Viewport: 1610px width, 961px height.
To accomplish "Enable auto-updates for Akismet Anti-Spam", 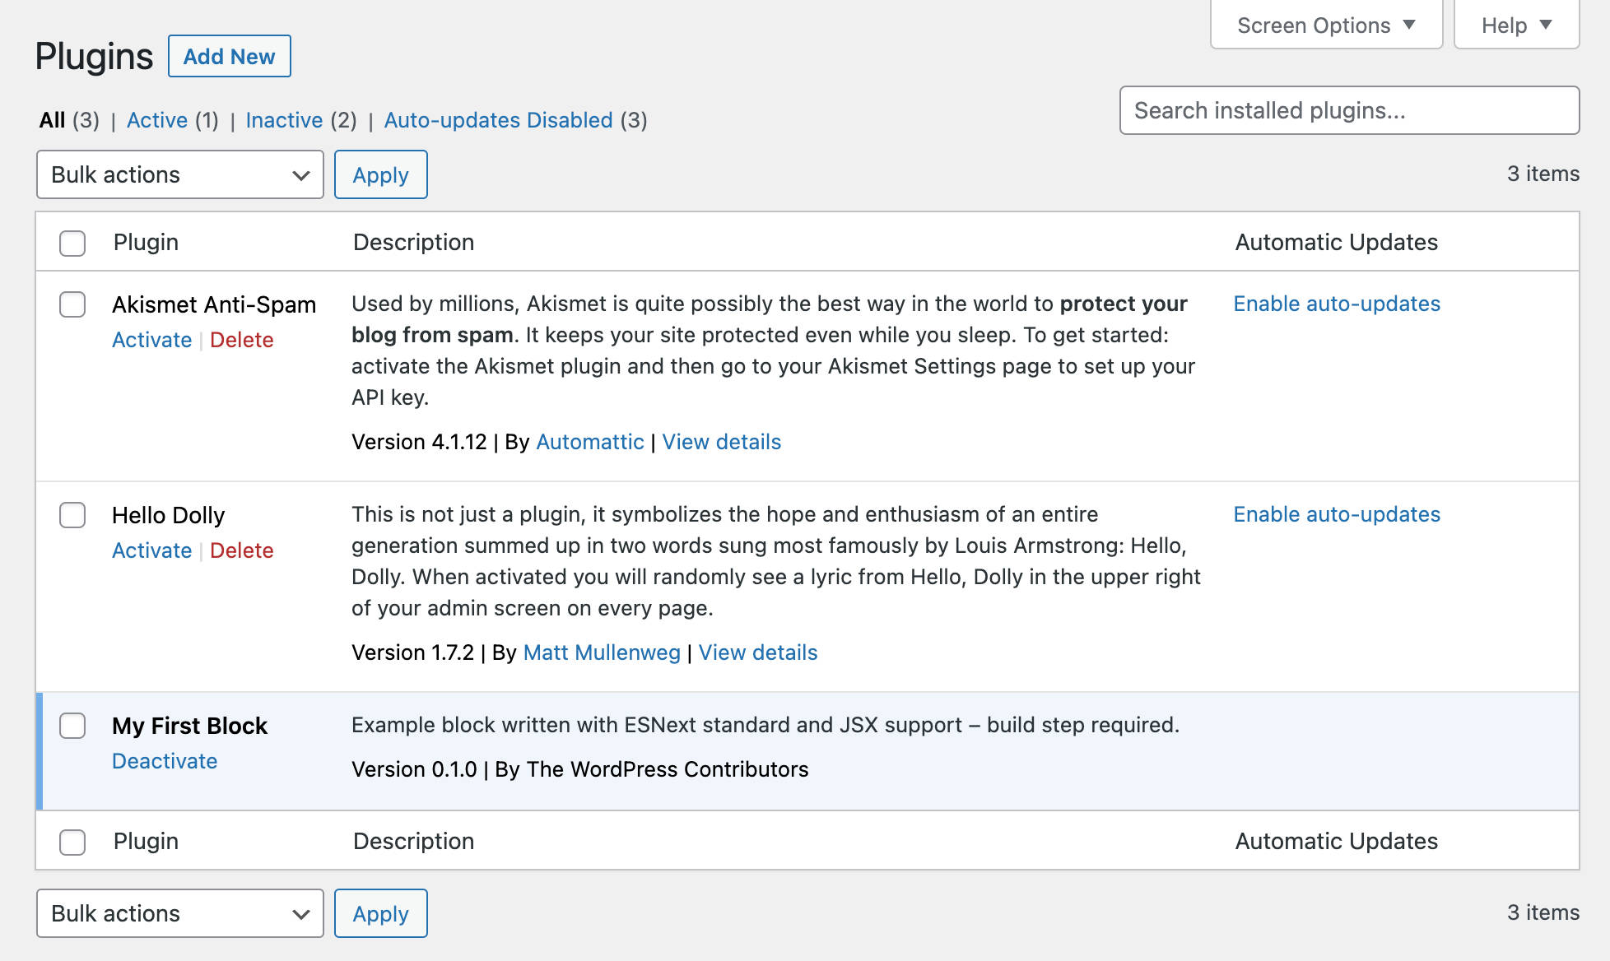I will tap(1335, 303).
